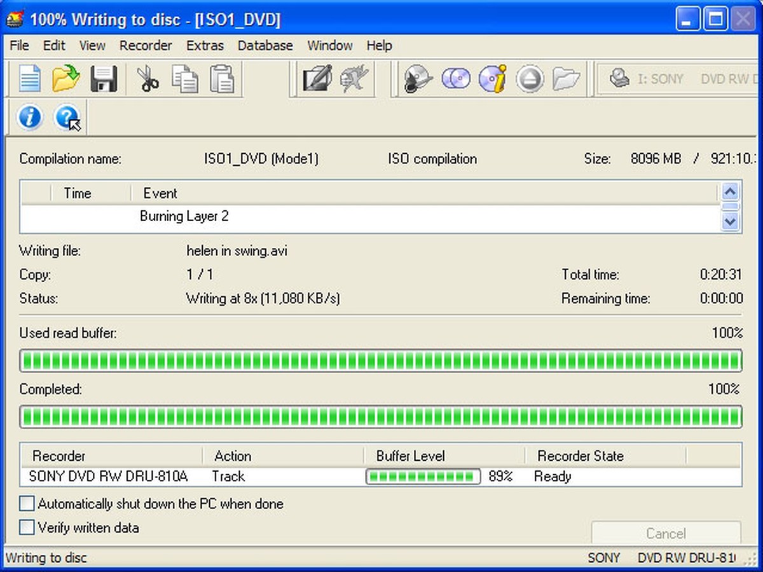Viewport: 763px width, 572px height.
Task: Click the Burn compilation disc icon
Action: pyautogui.click(x=418, y=79)
